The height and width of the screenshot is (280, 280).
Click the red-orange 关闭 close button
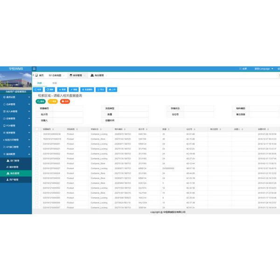pyautogui.click(x=65, y=101)
